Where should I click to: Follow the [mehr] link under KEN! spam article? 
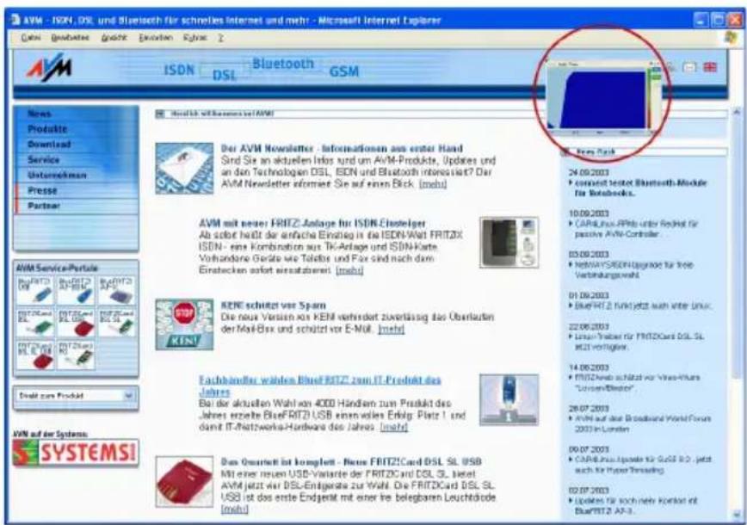(391, 329)
